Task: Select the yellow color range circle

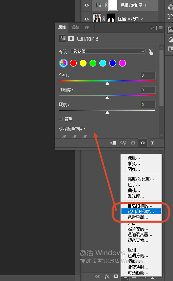Action: coord(83,63)
